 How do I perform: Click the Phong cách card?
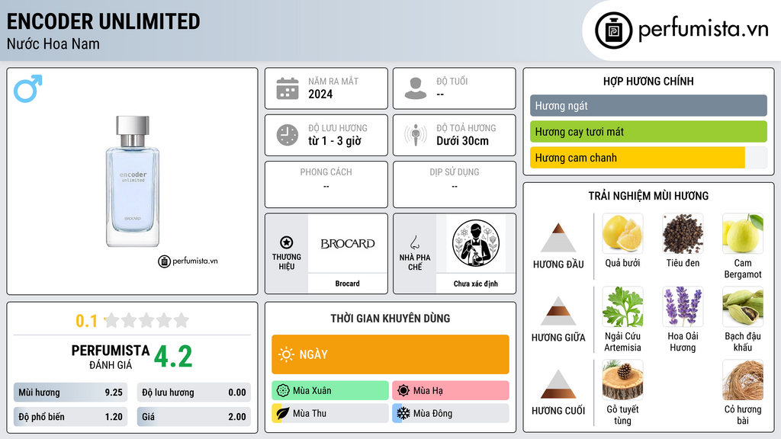click(x=326, y=184)
